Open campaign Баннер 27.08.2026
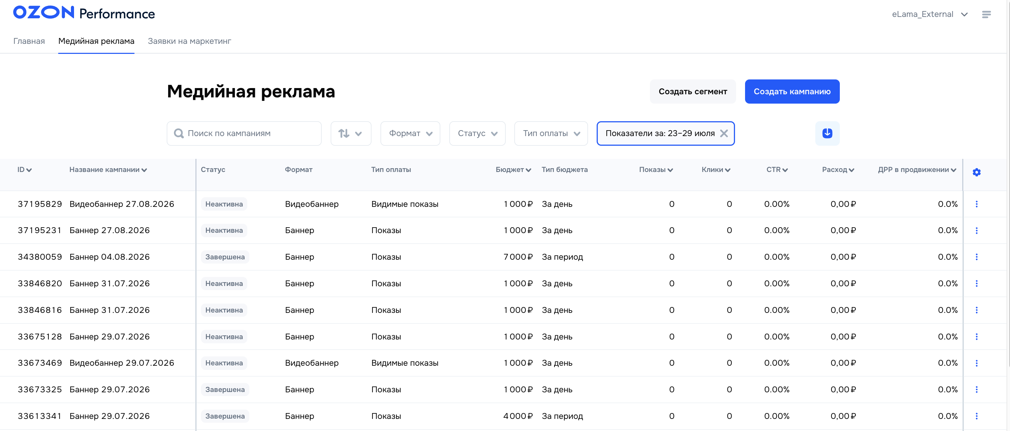 pyautogui.click(x=109, y=231)
